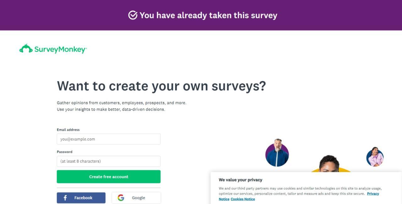Open the Privacy Notice link
This screenshot has height=204, width=402.
click(373, 194)
